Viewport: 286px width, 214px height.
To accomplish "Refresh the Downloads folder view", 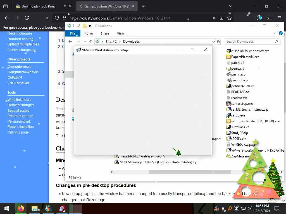I will (218, 42).
